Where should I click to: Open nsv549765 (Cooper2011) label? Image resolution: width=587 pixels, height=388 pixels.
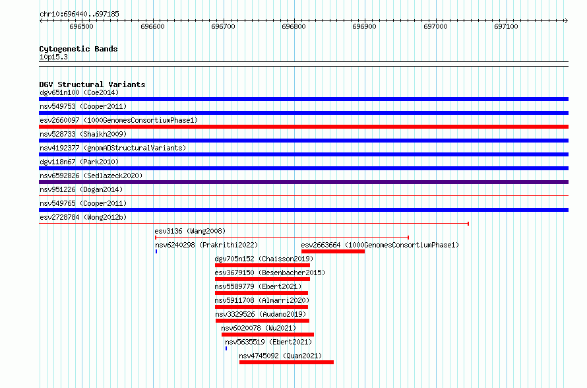coord(83,203)
